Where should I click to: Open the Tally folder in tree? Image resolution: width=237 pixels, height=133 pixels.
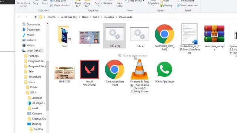point(29,71)
